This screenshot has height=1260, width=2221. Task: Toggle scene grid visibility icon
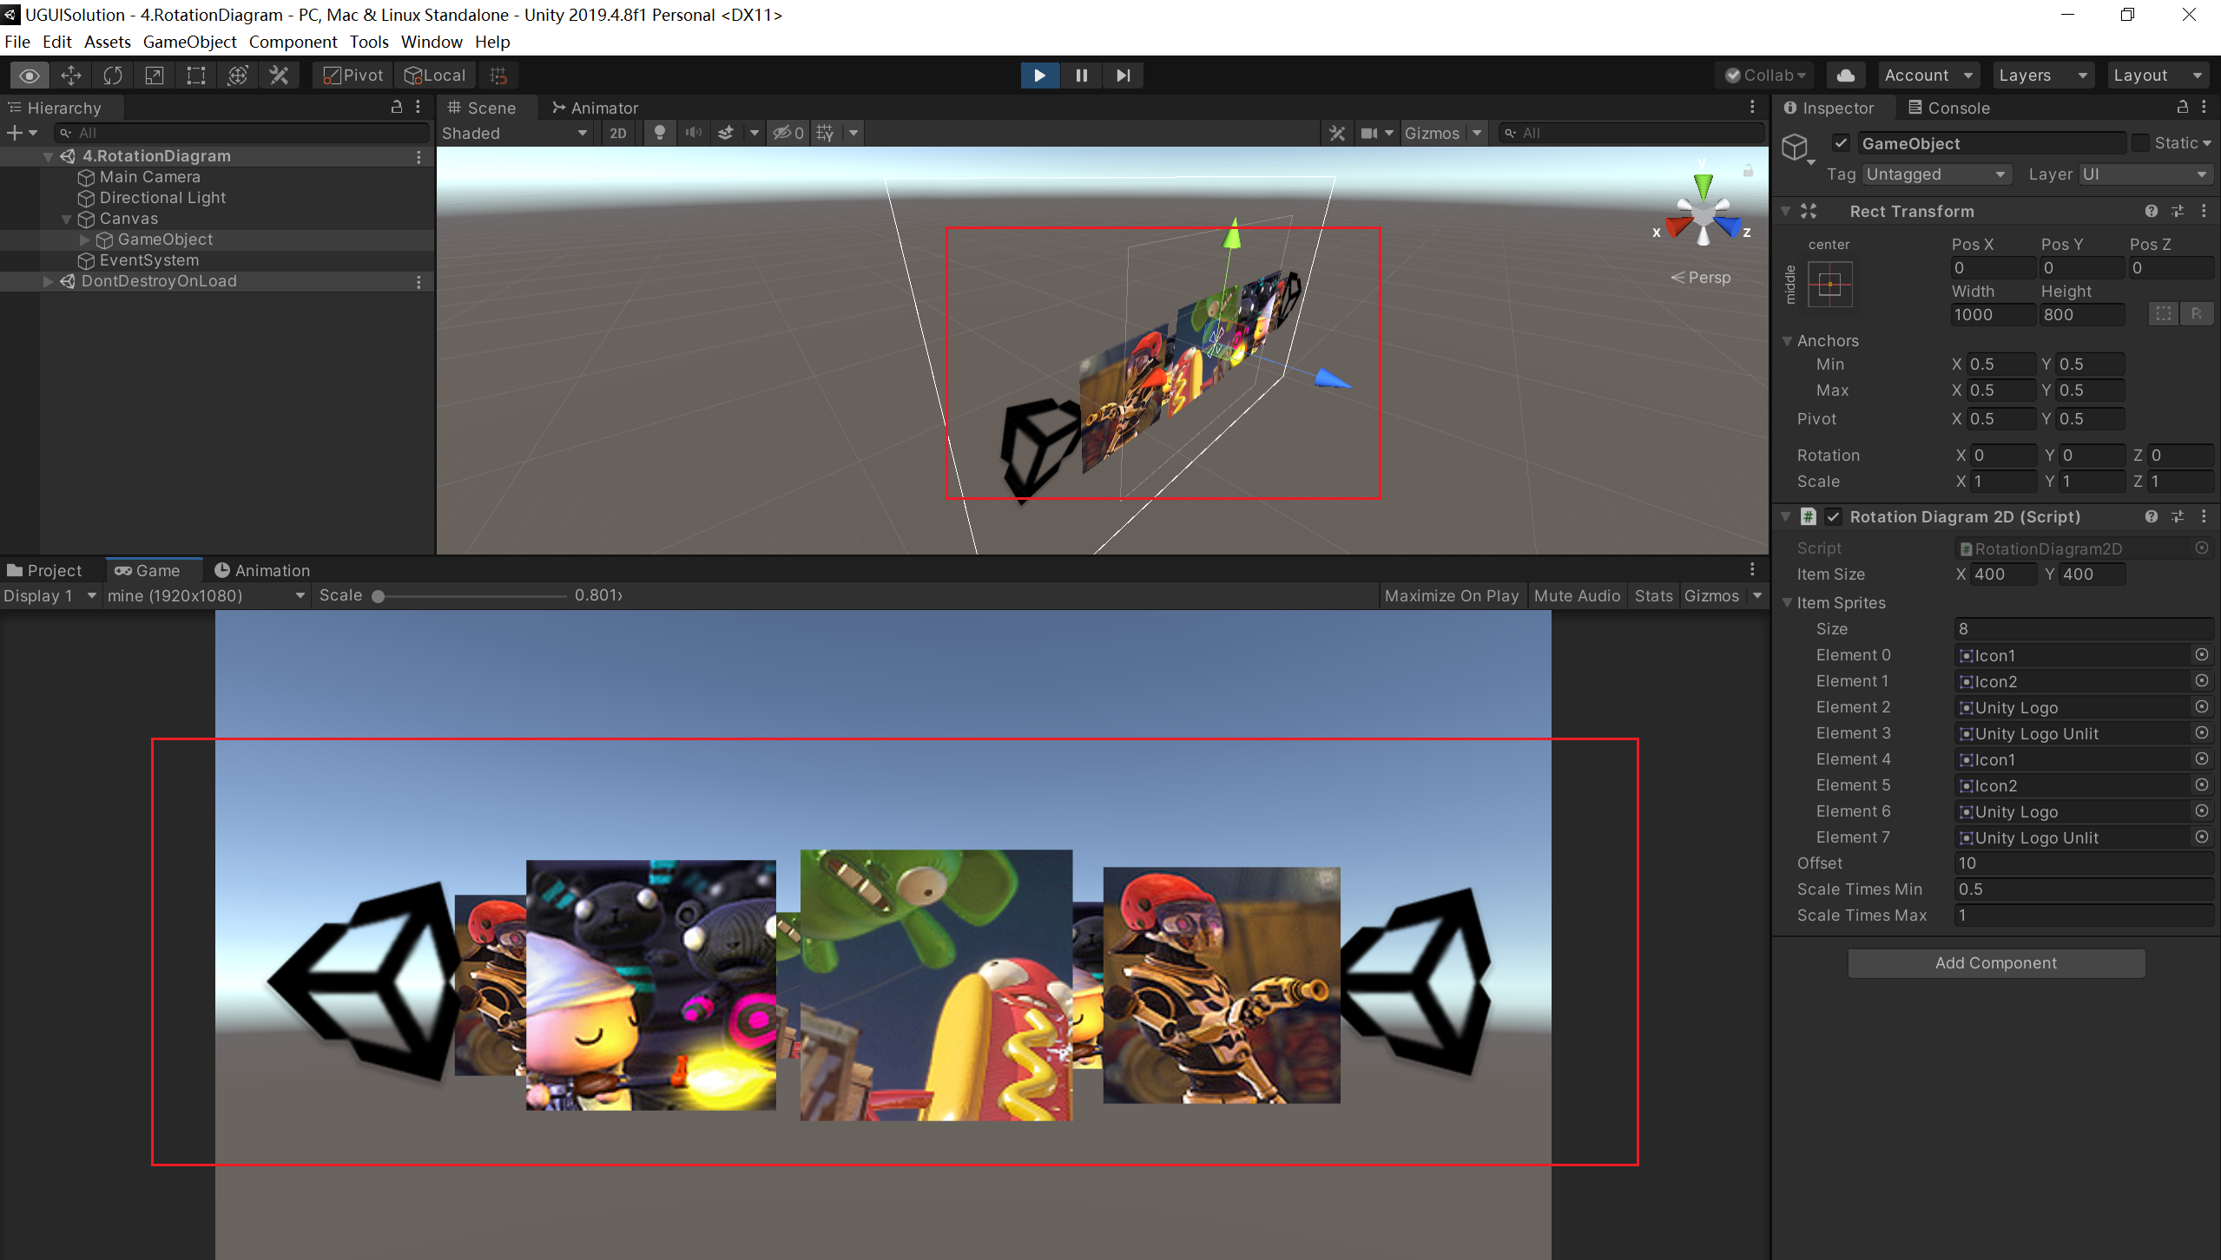tap(825, 133)
